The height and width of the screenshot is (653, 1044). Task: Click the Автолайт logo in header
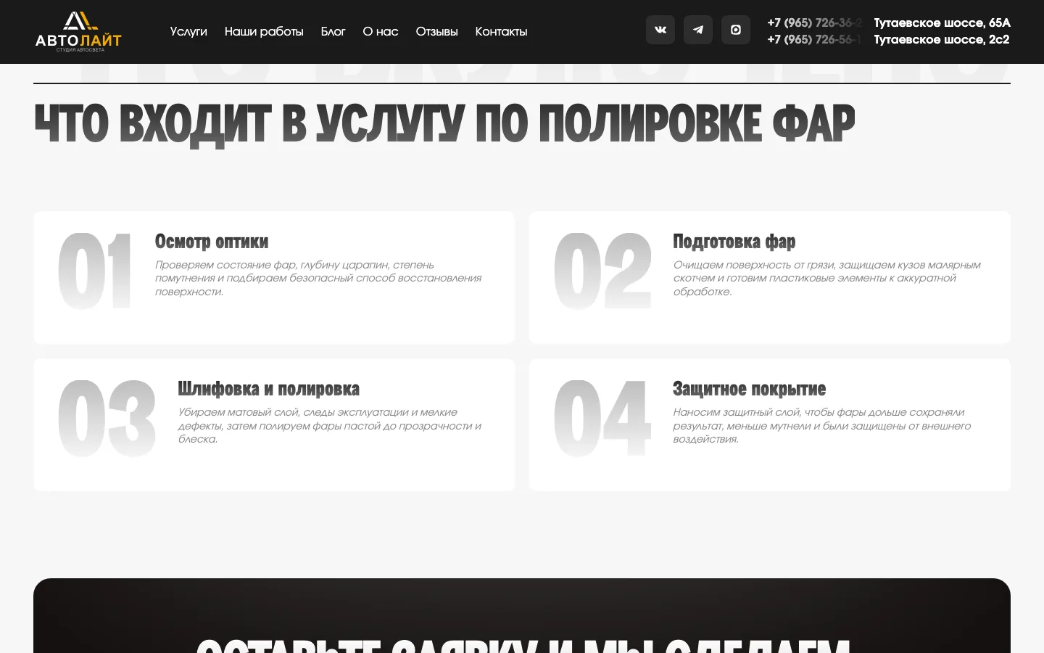pyautogui.click(x=78, y=32)
